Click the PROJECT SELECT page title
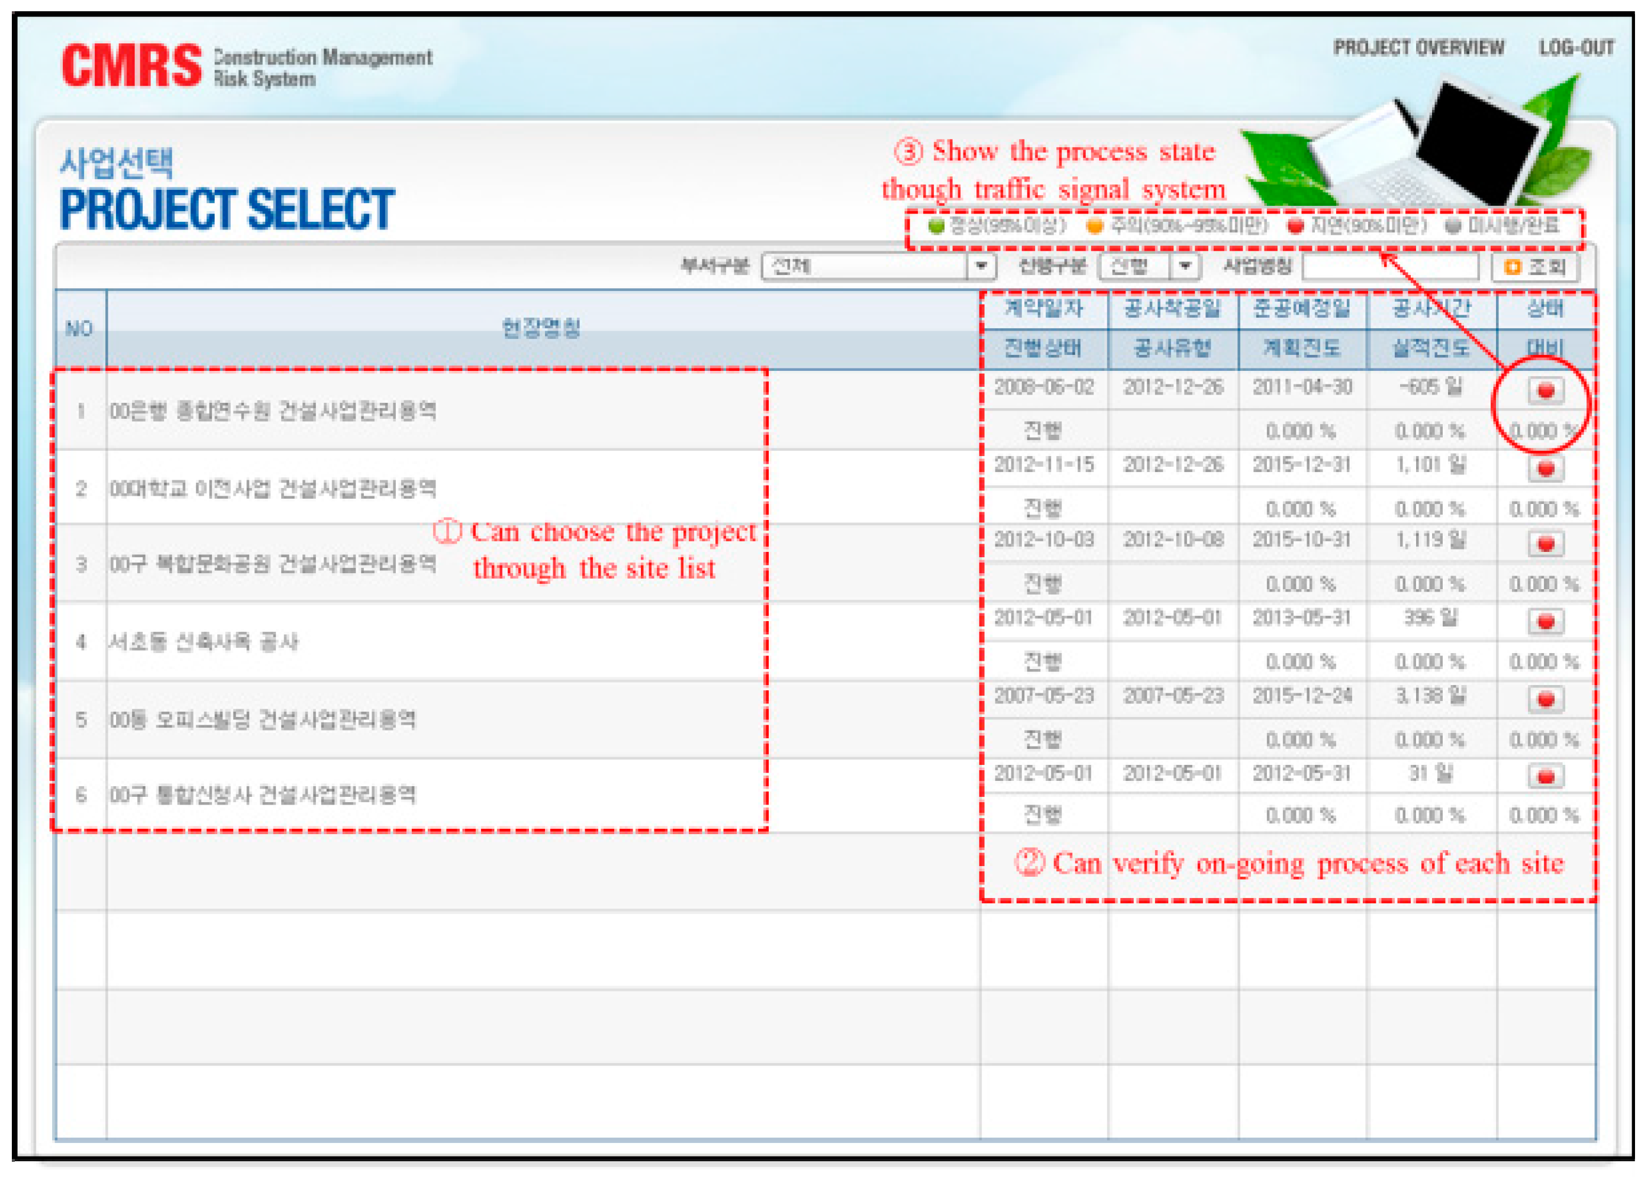This screenshot has height=1179, width=1651. pyautogui.click(x=227, y=210)
